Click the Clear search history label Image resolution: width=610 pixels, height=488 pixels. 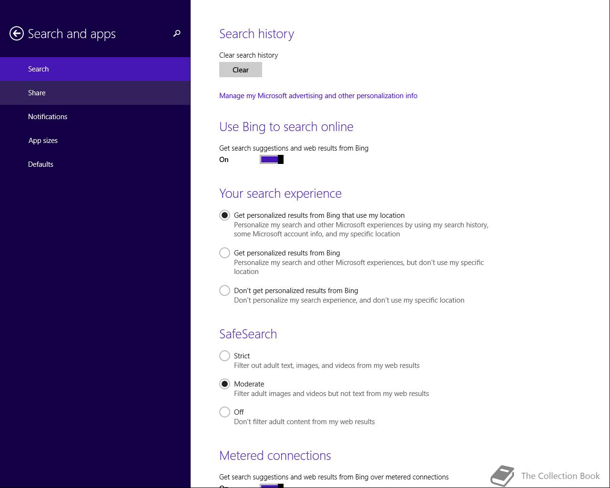[249, 55]
